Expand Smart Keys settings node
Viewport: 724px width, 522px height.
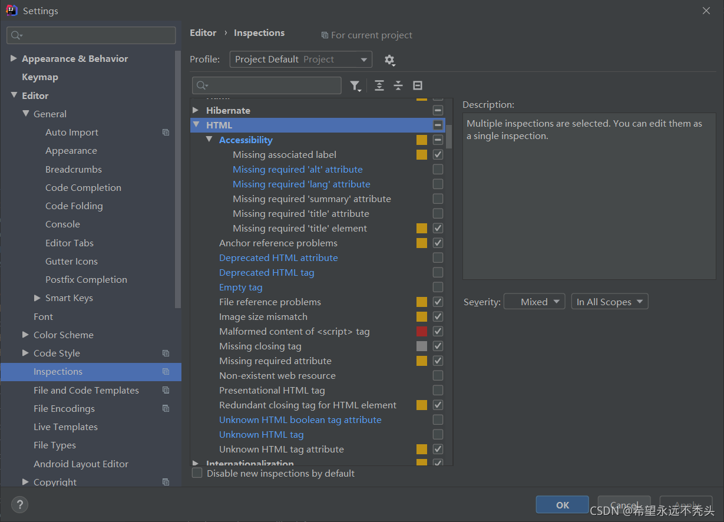37,298
